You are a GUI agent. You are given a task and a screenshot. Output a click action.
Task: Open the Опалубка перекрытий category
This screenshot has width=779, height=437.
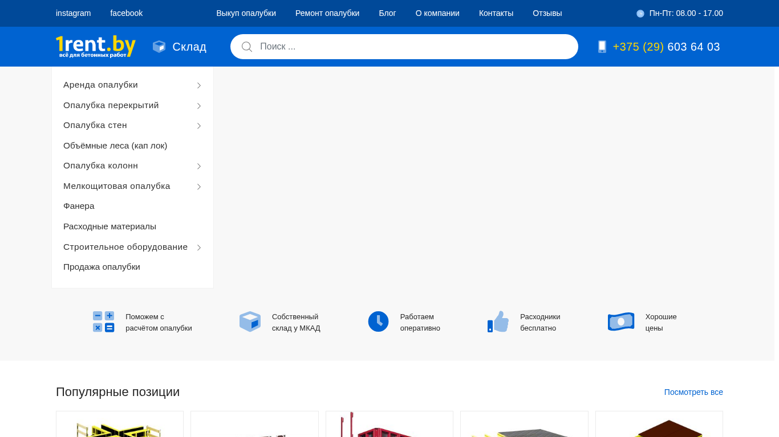(x=111, y=105)
